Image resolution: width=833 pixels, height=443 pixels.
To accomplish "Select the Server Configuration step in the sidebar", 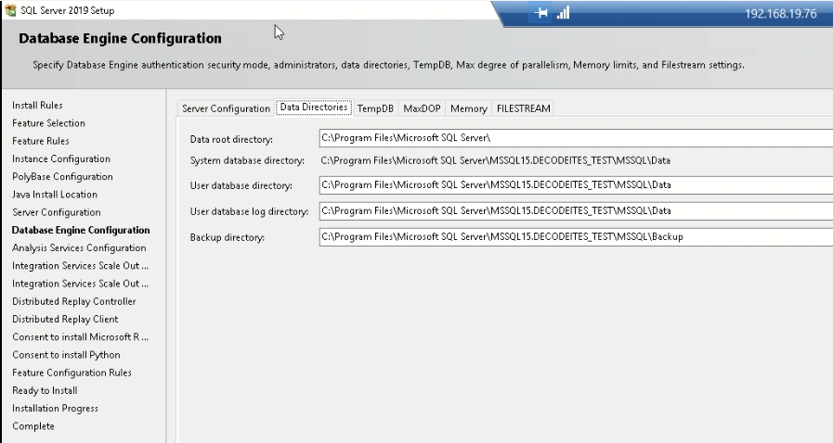I will point(57,212).
